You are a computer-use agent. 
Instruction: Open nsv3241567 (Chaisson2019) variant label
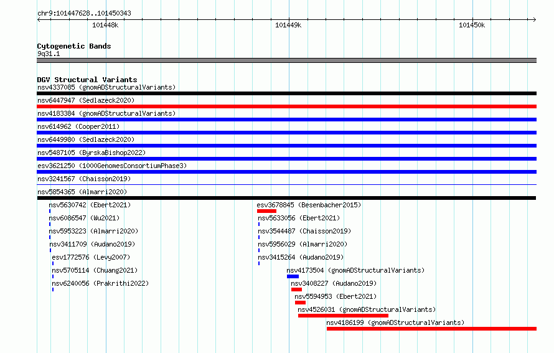(x=84, y=179)
